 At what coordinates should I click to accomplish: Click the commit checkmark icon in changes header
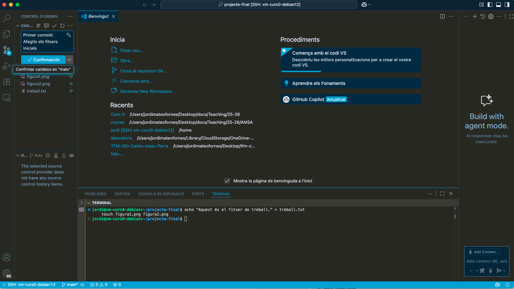(x=54, y=26)
